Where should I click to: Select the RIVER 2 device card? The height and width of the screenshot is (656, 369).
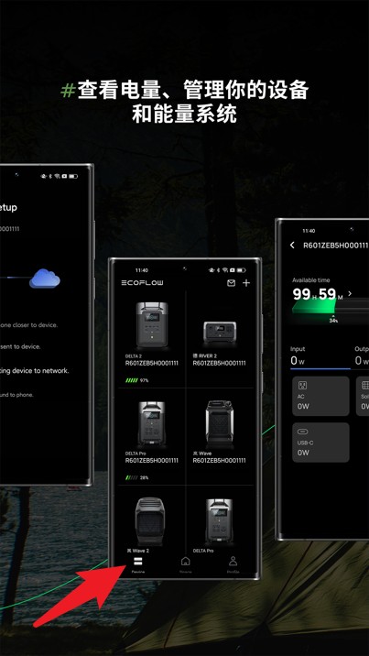[220, 341]
